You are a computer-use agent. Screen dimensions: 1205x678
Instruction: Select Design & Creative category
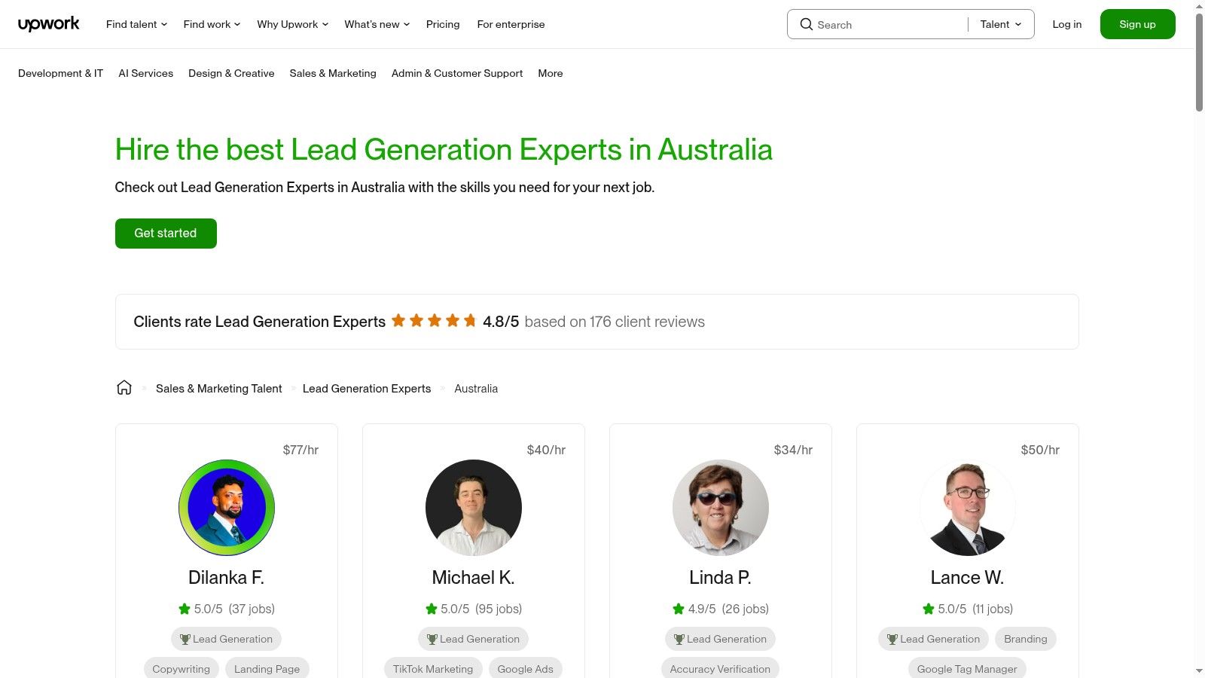[x=231, y=73]
